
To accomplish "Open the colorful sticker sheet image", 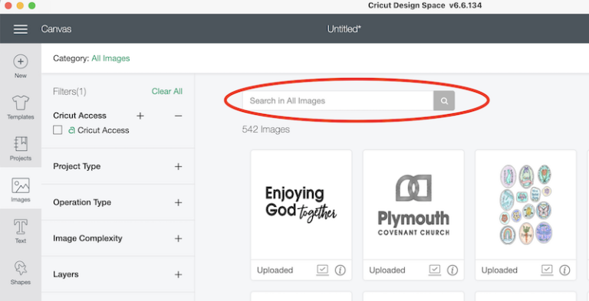I will coord(525,204).
